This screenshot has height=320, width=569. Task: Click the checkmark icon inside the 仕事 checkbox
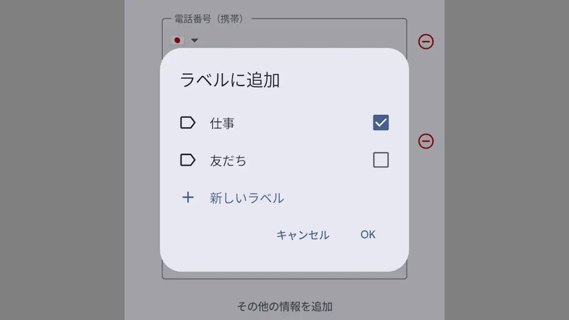380,122
